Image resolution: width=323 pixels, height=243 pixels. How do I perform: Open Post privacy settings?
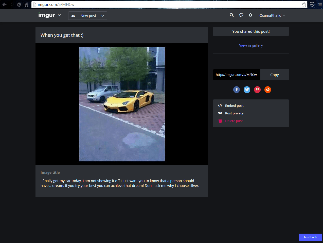[234, 113]
